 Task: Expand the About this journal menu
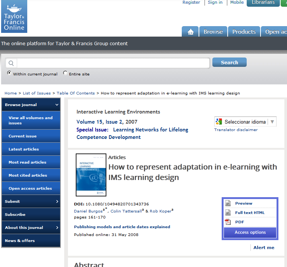[x=57, y=228]
